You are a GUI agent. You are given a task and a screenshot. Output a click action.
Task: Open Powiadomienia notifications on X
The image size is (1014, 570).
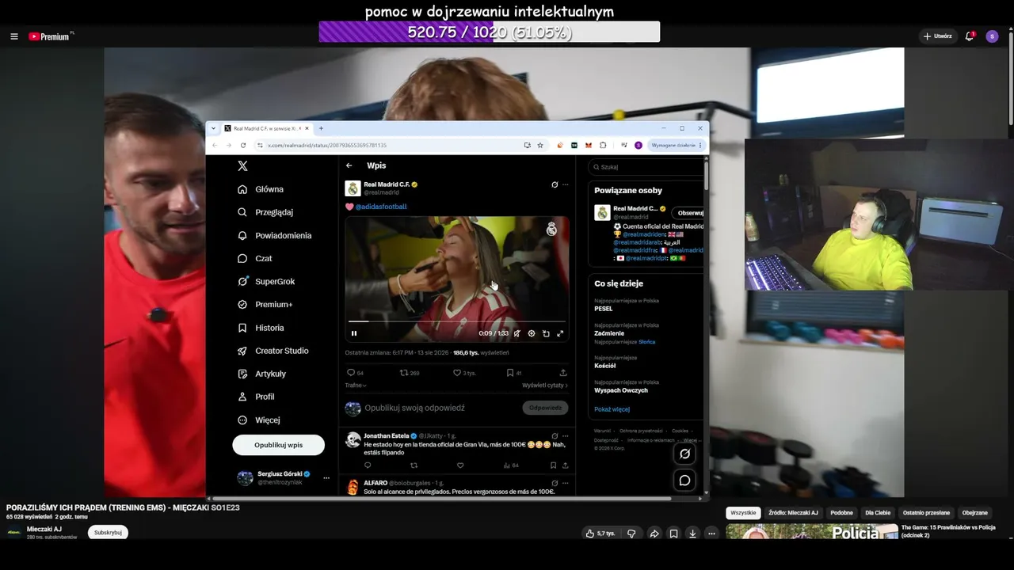[x=275, y=235]
